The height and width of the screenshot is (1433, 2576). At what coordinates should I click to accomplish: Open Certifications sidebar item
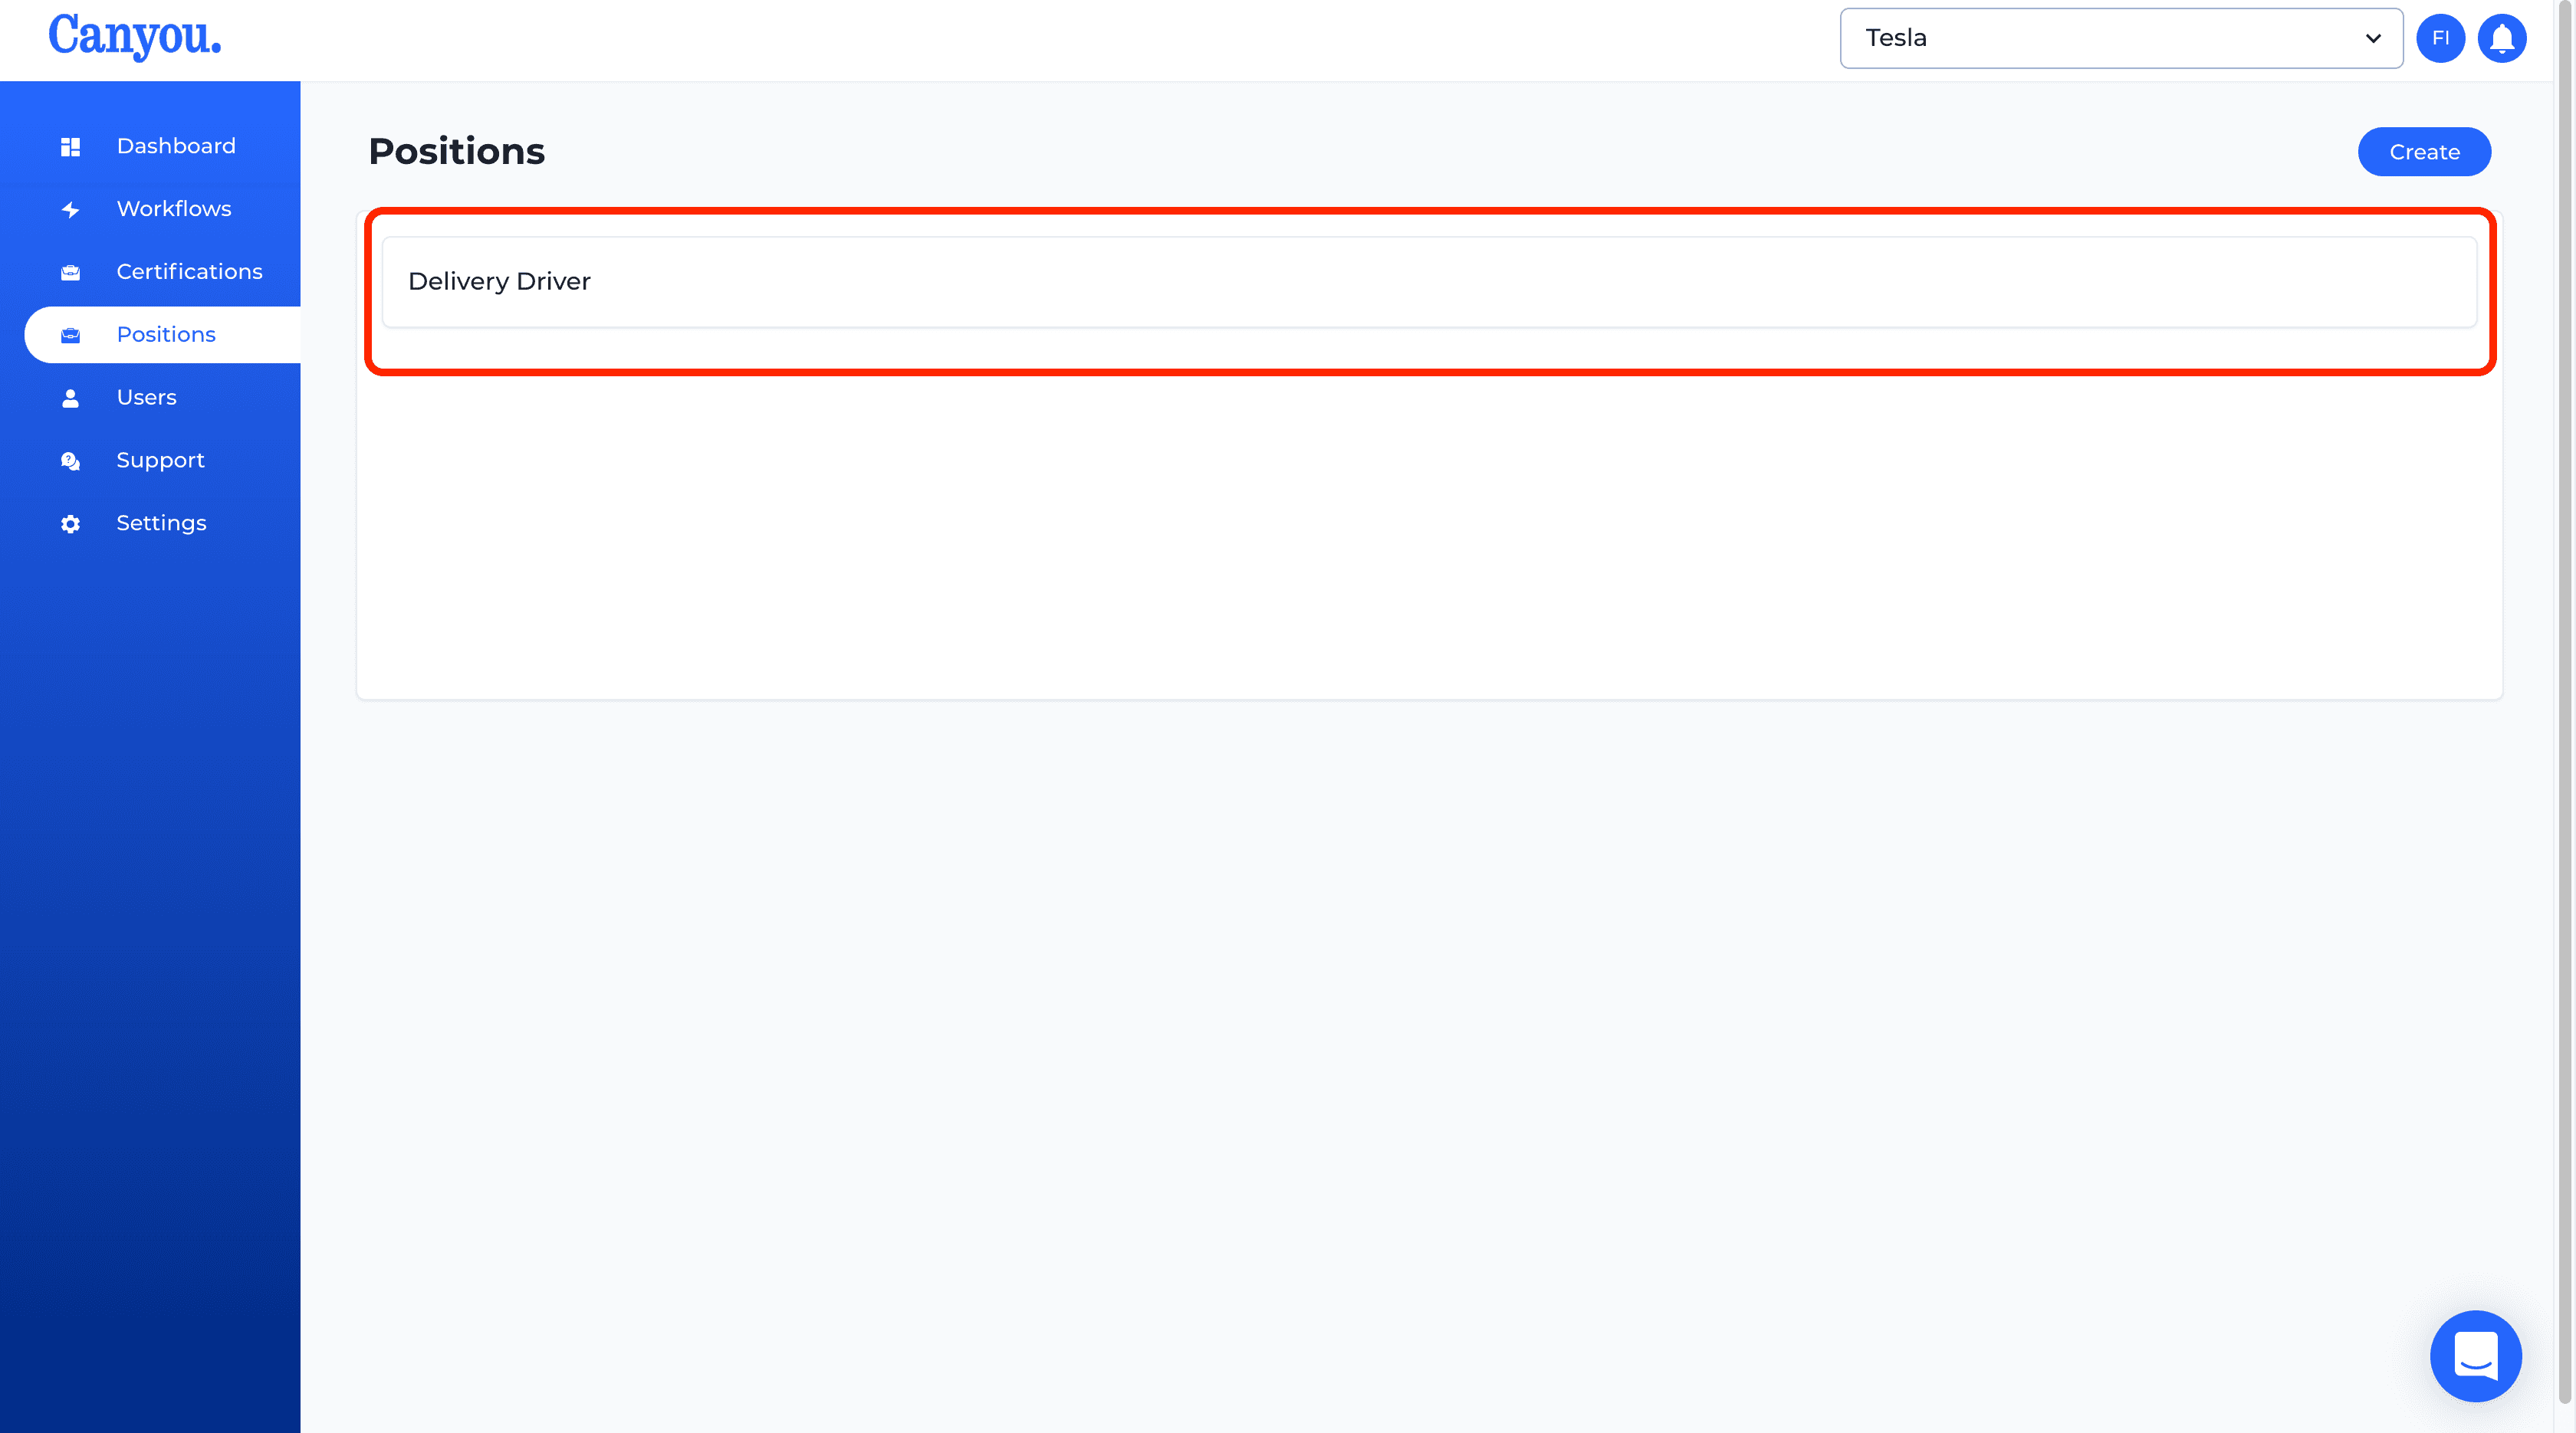click(x=189, y=272)
